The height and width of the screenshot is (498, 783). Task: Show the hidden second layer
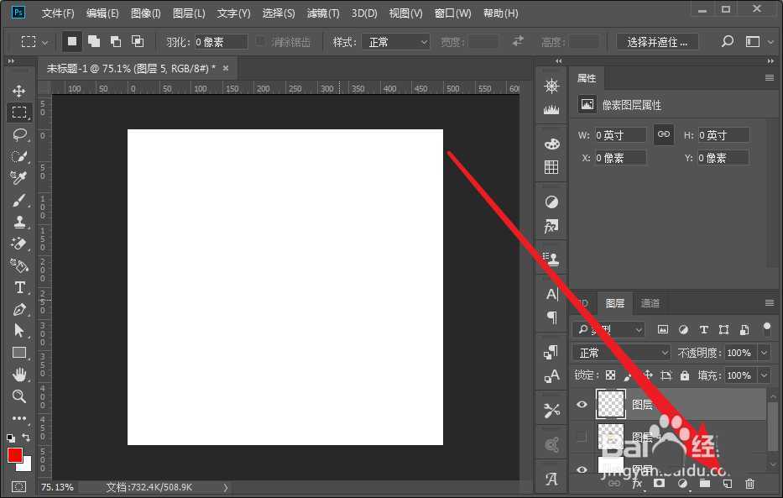pyautogui.click(x=582, y=437)
